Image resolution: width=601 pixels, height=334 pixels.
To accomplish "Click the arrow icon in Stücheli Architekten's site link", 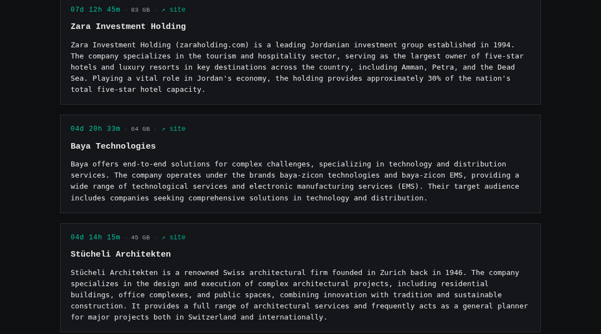I will 163,238.
